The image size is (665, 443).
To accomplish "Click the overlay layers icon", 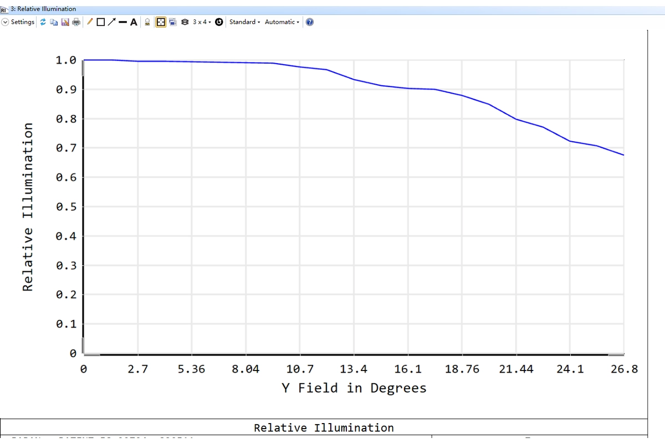I will point(185,22).
